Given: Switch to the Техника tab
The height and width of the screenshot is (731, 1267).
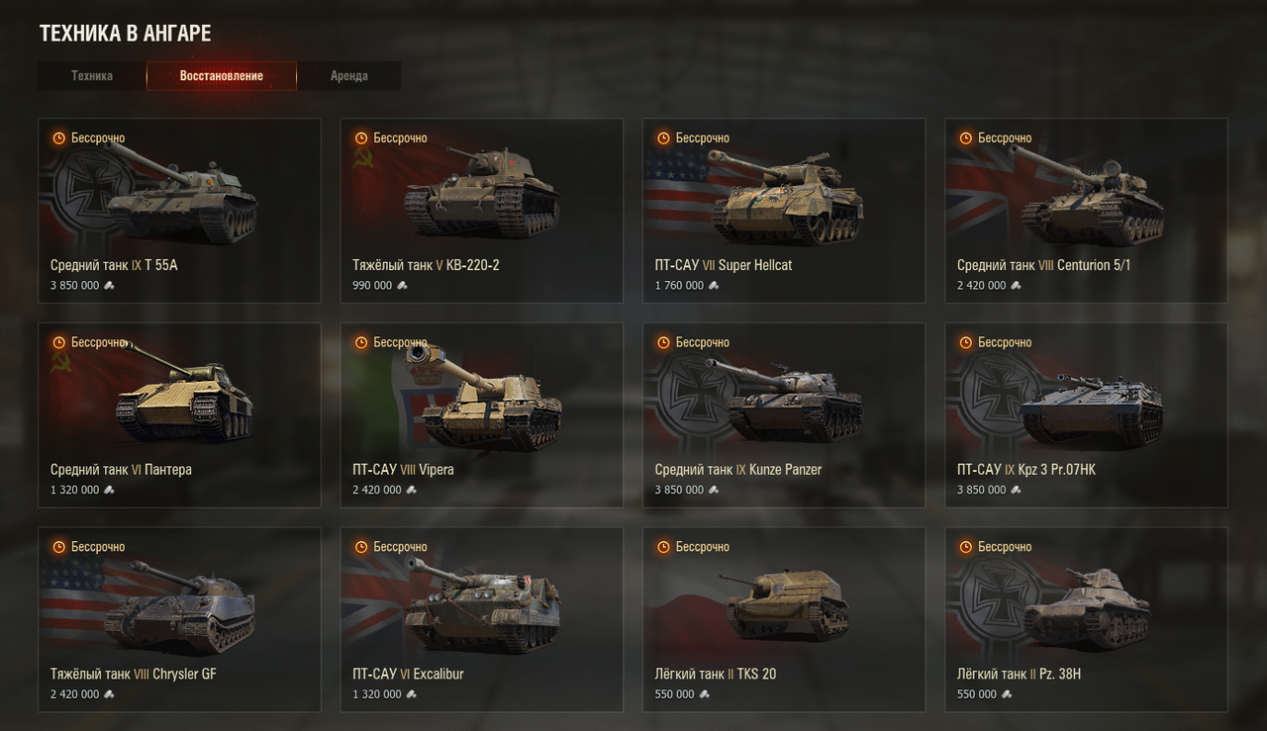Looking at the screenshot, I should pyautogui.click(x=92, y=76).
